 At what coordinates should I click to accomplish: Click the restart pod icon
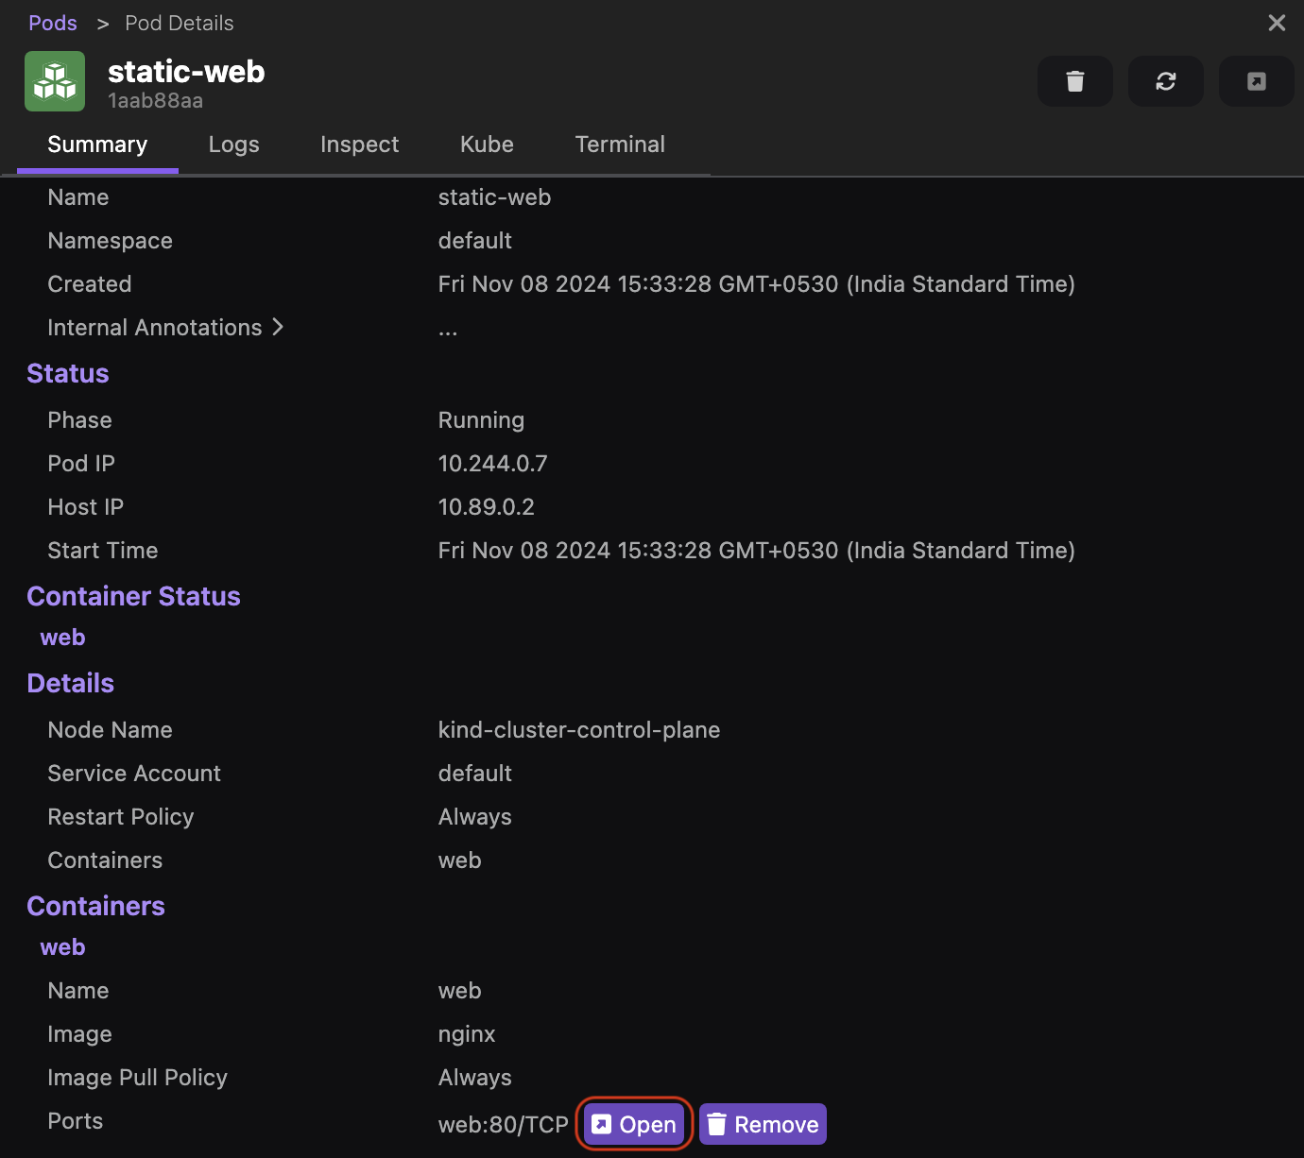pyautogui.click(x=1165, y=81)
